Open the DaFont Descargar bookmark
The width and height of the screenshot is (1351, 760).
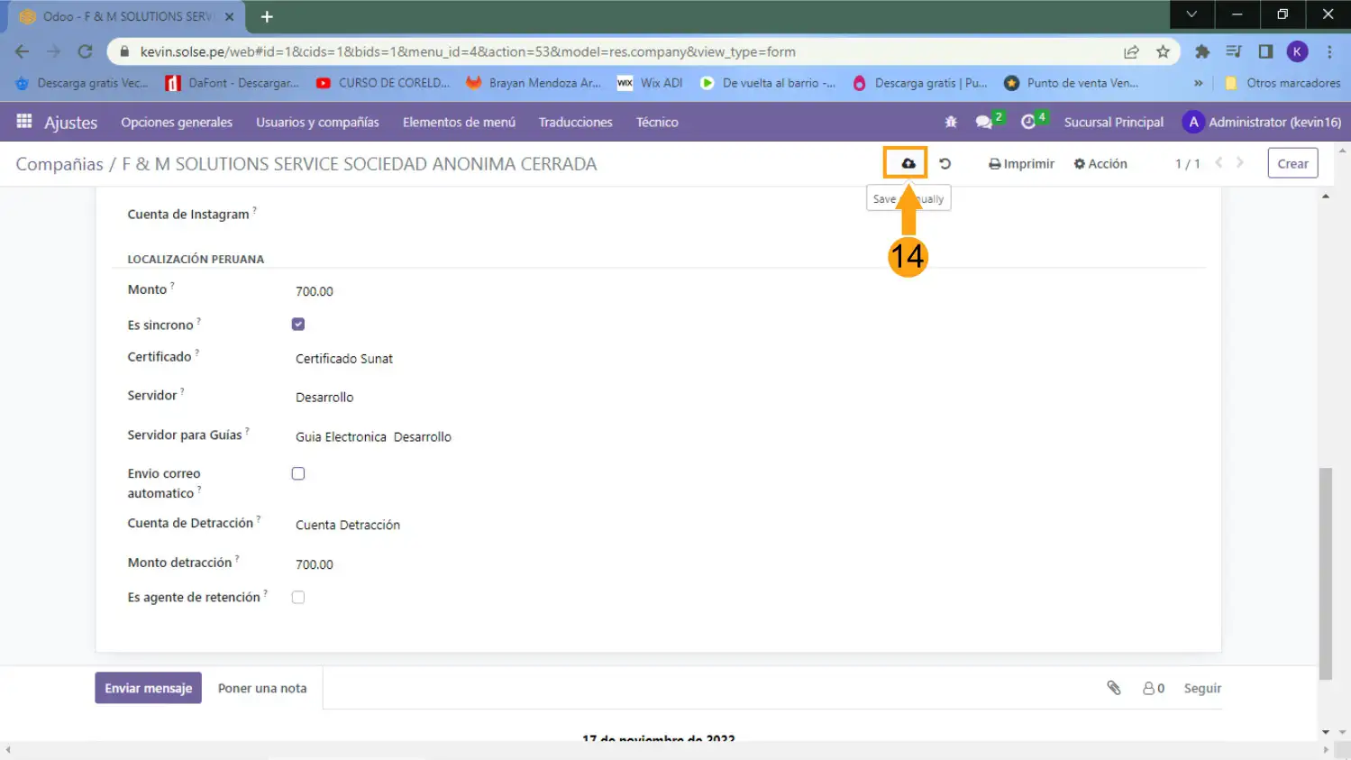click(x=233, y=83)
